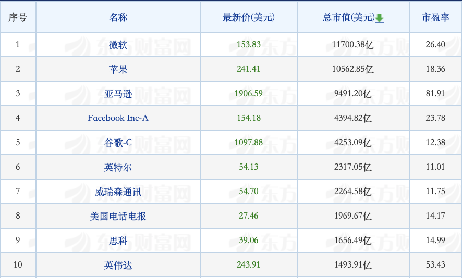Open the 英伟达 stock link
462x278 pixels.
pos(118,265)
